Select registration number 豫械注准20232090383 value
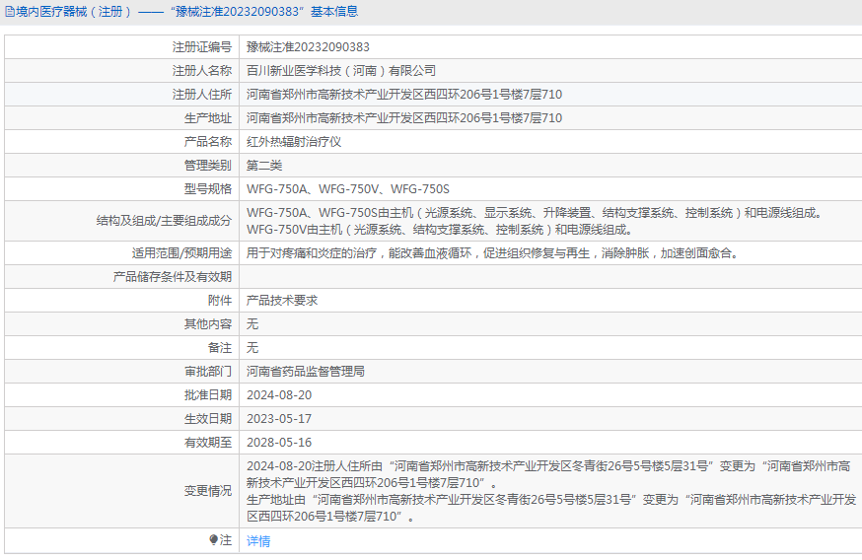Viewport: 862px width, 560px height. [x=308, y=47]
